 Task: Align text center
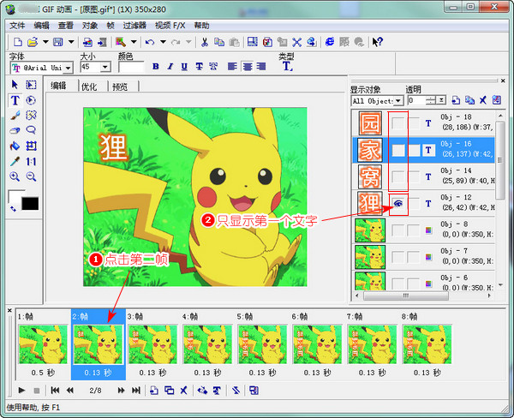(x=248, y=67)
